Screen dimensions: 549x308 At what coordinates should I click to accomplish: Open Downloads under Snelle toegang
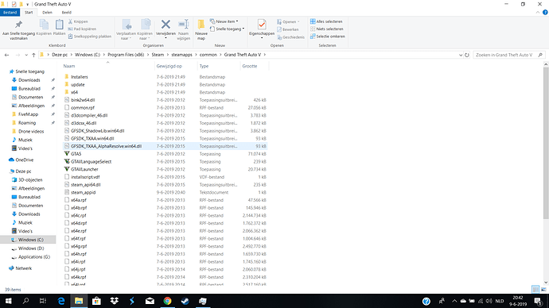(x=29, y=80)
